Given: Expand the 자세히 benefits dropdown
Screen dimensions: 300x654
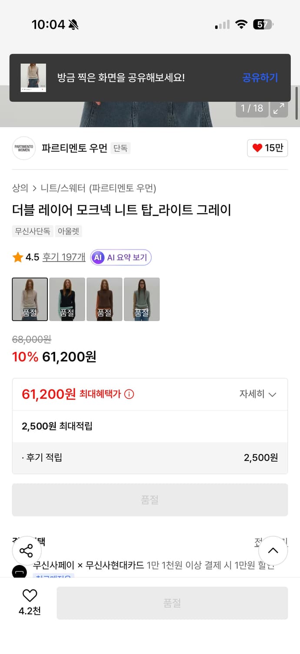Looking at the screenshot, I should [x=259, y=394].
